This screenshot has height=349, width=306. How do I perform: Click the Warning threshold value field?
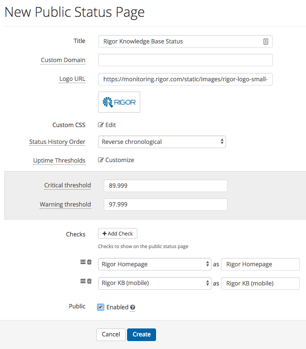tap(165, 204)
